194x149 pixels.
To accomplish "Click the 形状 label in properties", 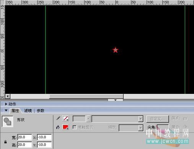I will tap(21, 120).
